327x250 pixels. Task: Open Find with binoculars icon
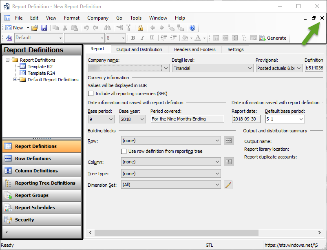click(x=107, y=28)
